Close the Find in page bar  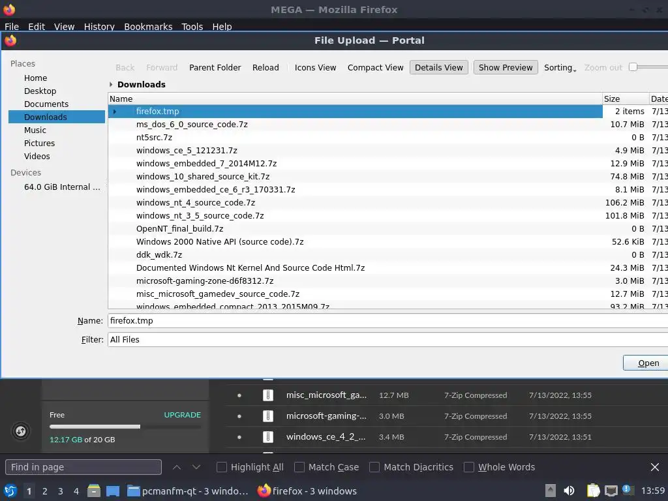pyautogui.click(x=655, y=467)
